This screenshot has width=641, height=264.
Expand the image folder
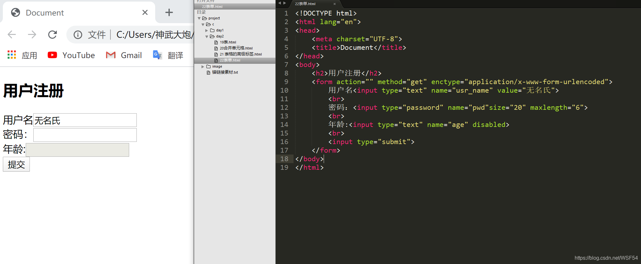coord(203,67)
